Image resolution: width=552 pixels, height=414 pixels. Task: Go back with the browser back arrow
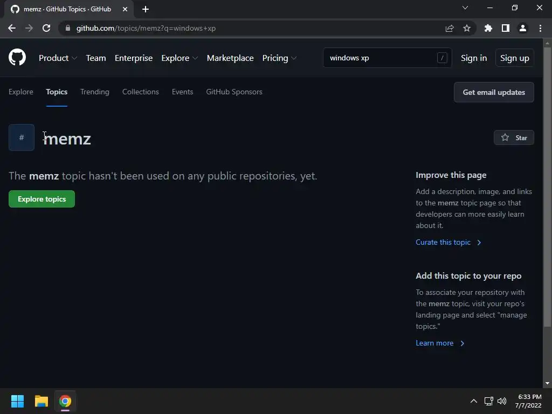click(12, 28)
